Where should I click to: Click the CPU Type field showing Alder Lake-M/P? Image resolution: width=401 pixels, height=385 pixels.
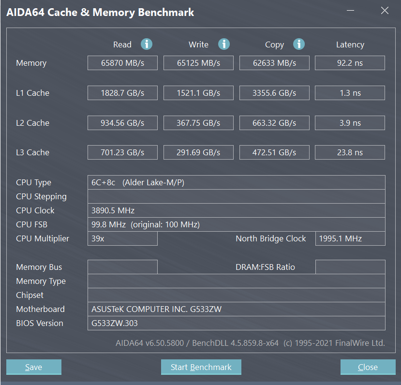[236, 182]
